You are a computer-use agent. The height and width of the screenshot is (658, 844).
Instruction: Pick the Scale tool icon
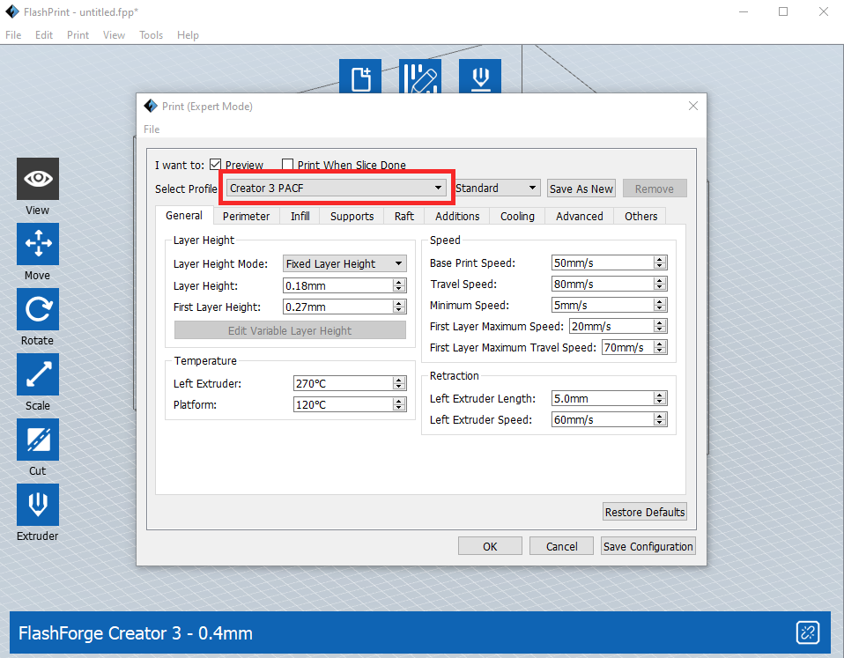38,374
